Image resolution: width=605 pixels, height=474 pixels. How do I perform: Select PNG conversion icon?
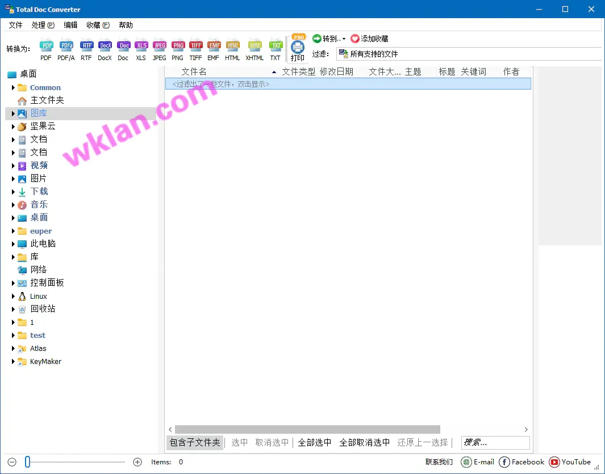(x=178, y=45)
